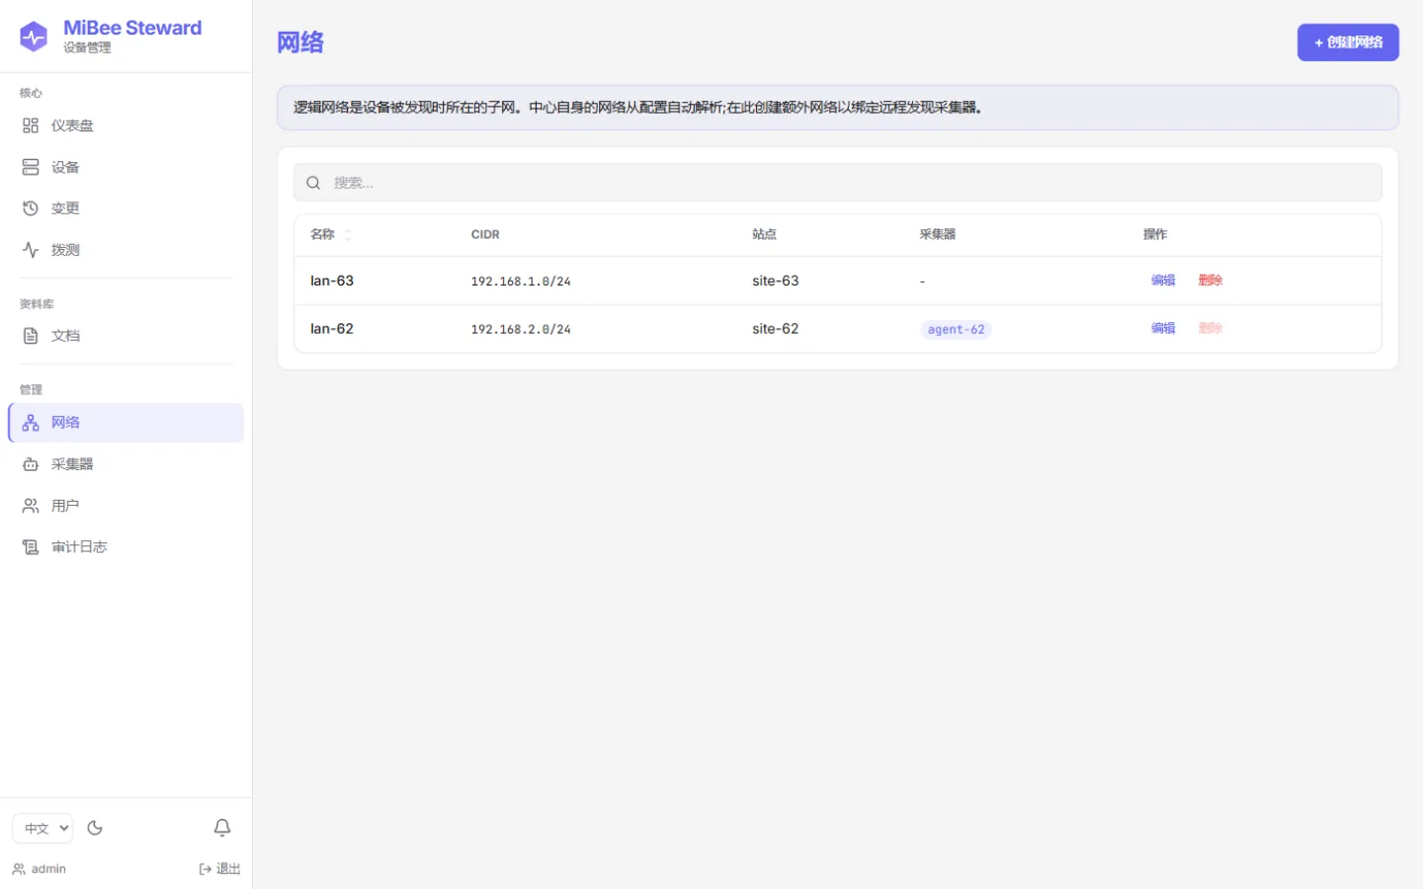Open 变更 in the sidebar
Image resolution: width=1423 pixels, height=889 pixels.
coord(126,208)
